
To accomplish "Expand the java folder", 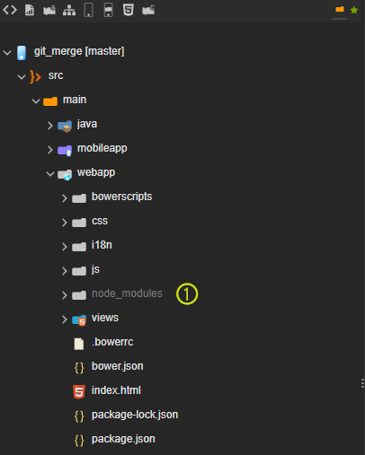I will pos(50,126).
